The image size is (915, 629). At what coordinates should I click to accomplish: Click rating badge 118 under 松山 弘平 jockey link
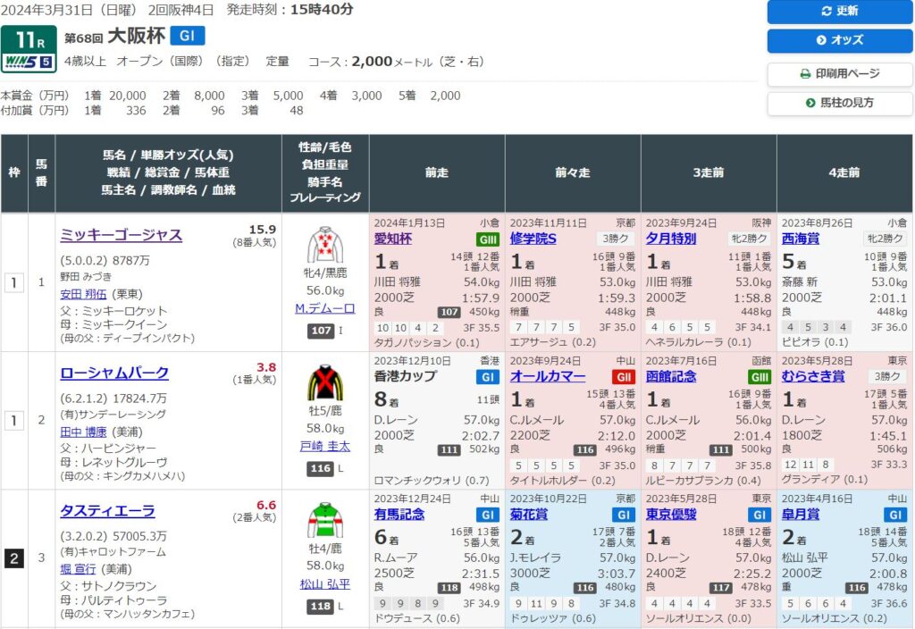click(x=321, y=607)
